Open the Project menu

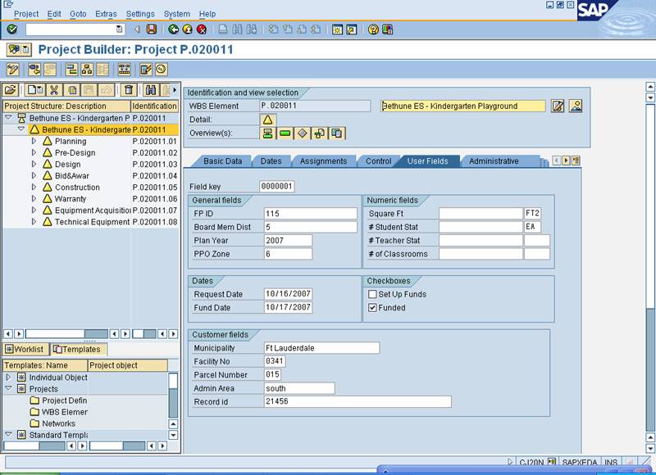click(26, 14)
